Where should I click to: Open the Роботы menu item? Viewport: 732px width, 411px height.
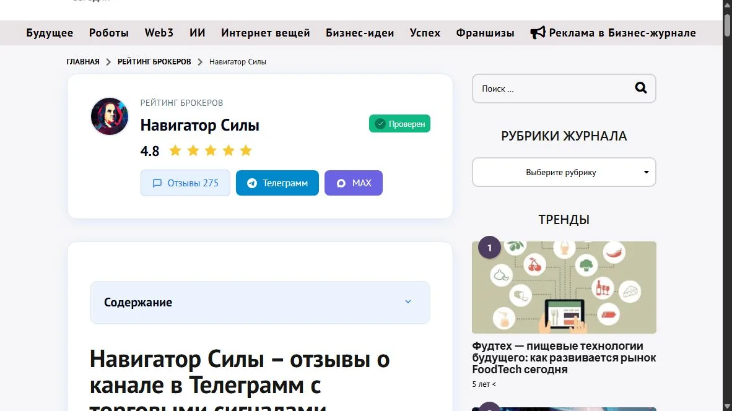coord(109,33)
